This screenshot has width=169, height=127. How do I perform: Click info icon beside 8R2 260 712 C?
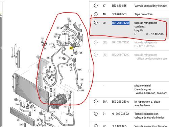[96, 55]
